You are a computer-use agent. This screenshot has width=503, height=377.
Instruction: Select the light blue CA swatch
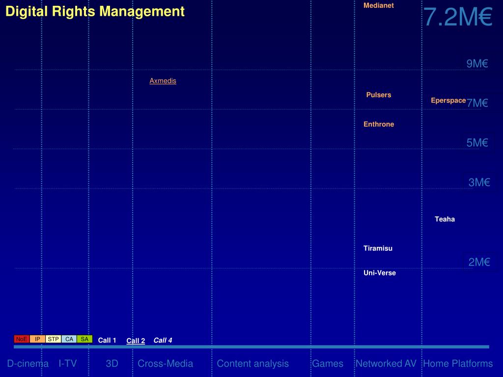click(69, 339)
